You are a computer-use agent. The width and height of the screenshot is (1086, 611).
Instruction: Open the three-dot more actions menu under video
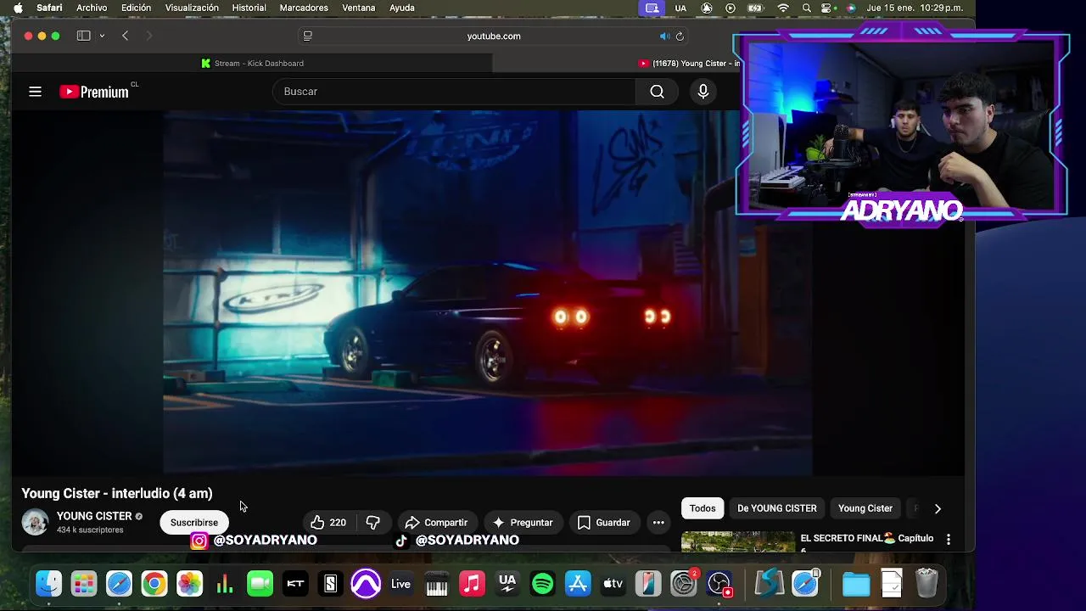[658, 523]
